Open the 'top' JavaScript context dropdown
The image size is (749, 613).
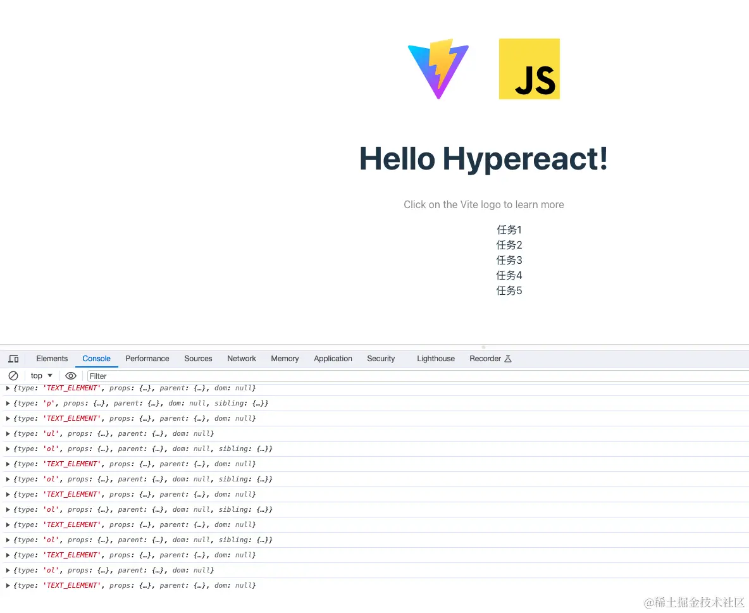42,376
